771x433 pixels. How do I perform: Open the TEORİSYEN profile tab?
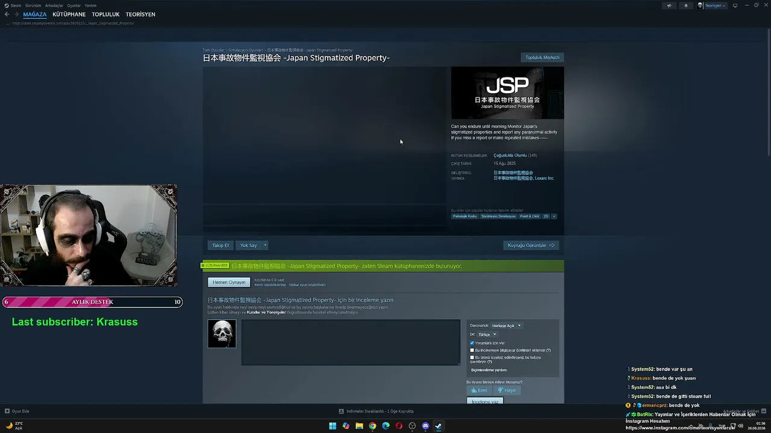(140, 14)
